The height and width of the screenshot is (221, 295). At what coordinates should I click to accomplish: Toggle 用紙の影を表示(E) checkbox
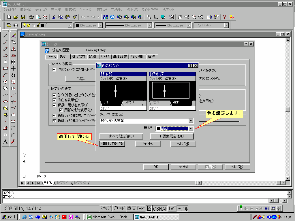click(61, 110)
